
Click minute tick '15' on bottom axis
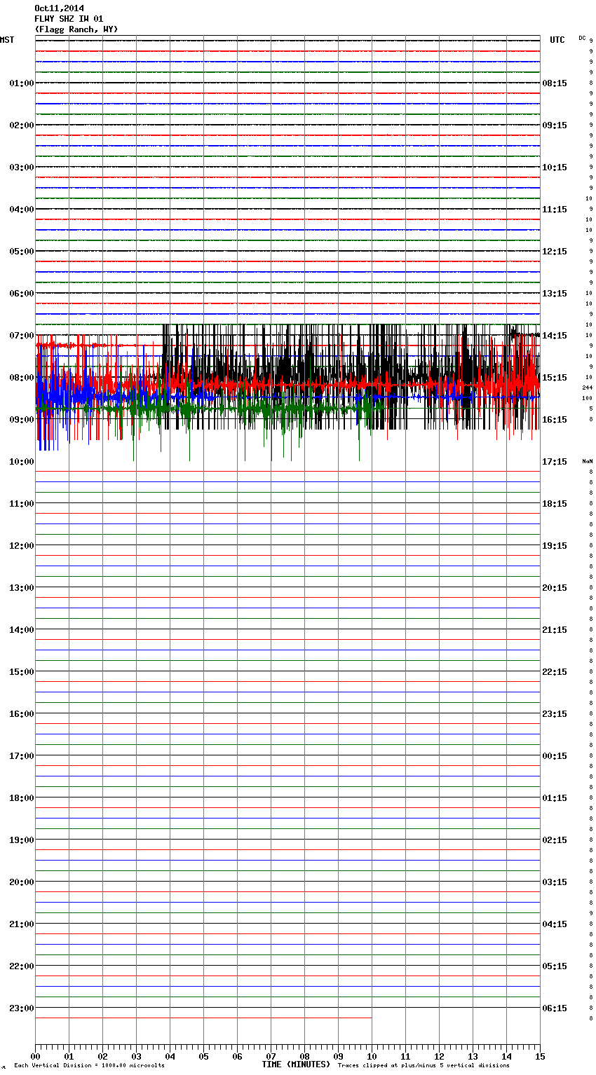[x=540, y=1056]
